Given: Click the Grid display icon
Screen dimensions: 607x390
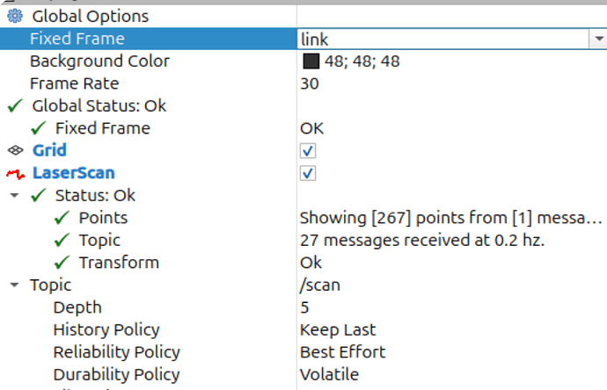Looking at the screenshot, I should [x=15, y=150].
